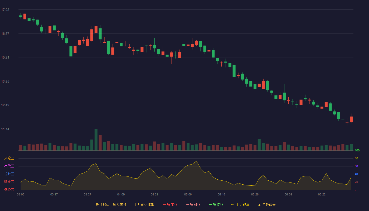This screenshot has width=369, height=211.
Task: Click the 05-18 date label
Action: [x=221, y=194]
